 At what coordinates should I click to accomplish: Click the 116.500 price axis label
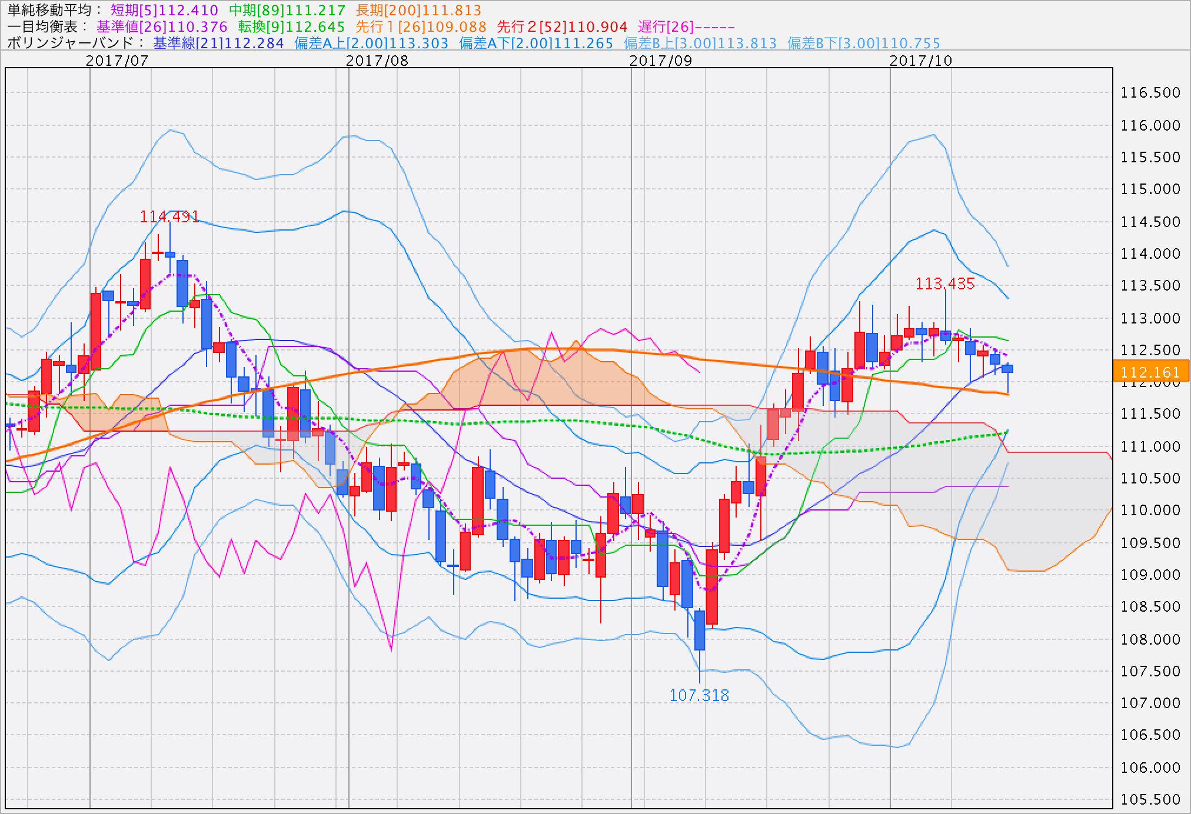1150,92
